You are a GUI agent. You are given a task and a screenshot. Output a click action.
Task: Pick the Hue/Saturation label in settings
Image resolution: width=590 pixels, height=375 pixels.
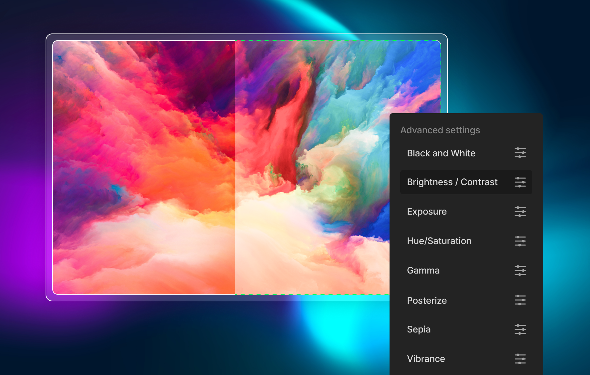(x=439, y=241)
